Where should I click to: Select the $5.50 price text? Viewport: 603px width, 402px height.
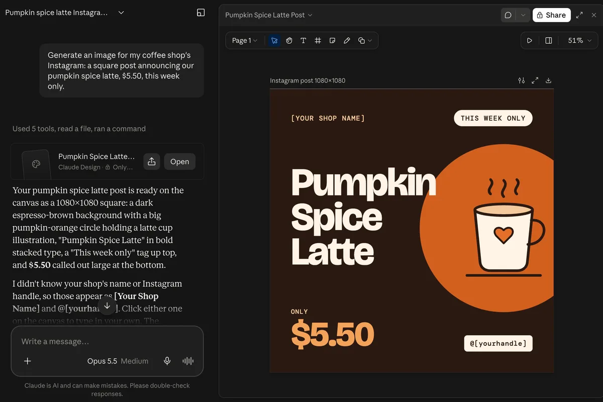[332, 334]
